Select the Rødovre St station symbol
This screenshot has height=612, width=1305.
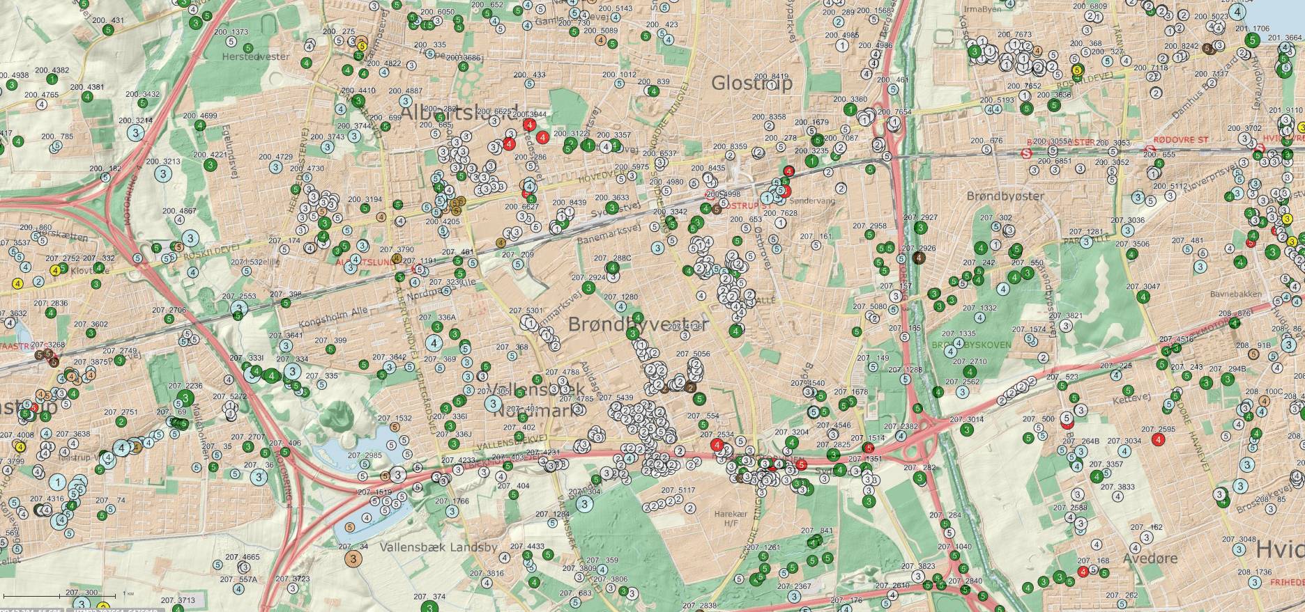point(1149,149)
